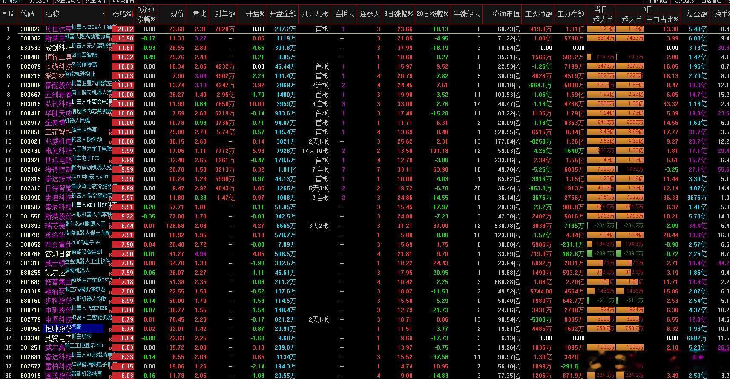
Task: Select the 威士顿 stock name
Action: 55,263
